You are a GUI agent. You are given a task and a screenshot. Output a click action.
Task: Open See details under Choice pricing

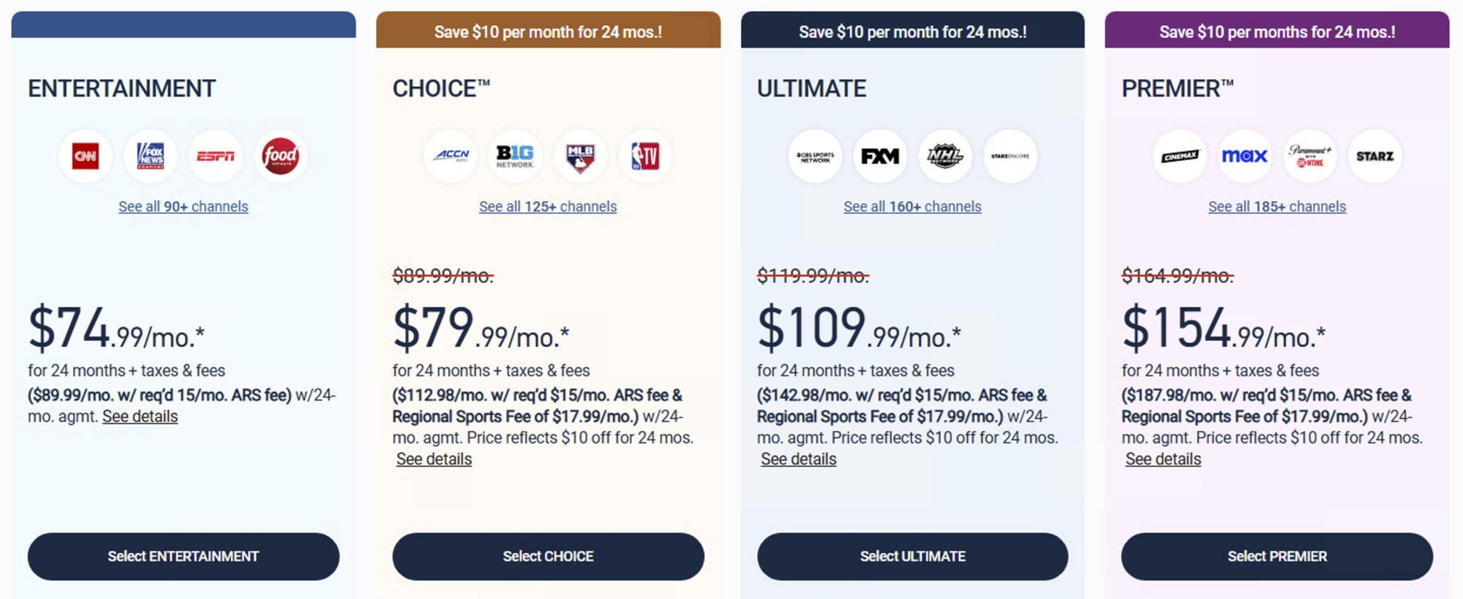(x=433, y=459)
